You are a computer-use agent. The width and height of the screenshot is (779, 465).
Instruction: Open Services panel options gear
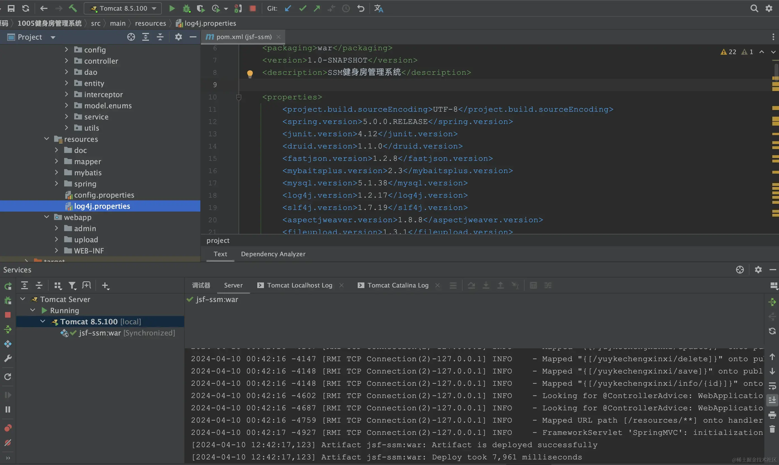[x=758, y=269]
